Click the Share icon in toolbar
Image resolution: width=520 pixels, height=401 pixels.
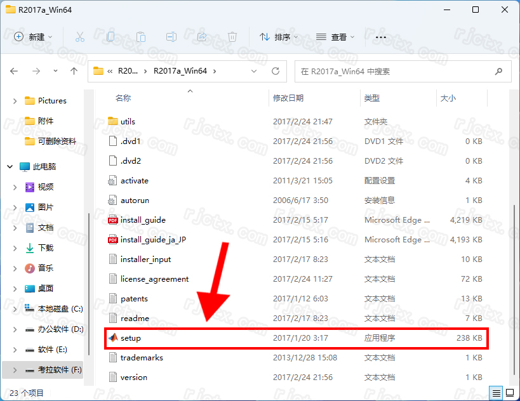click(202, 37)
